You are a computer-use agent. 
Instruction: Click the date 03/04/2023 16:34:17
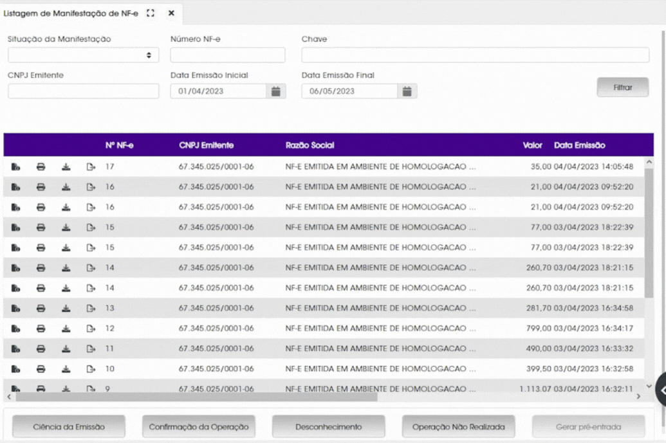[593, 329]
